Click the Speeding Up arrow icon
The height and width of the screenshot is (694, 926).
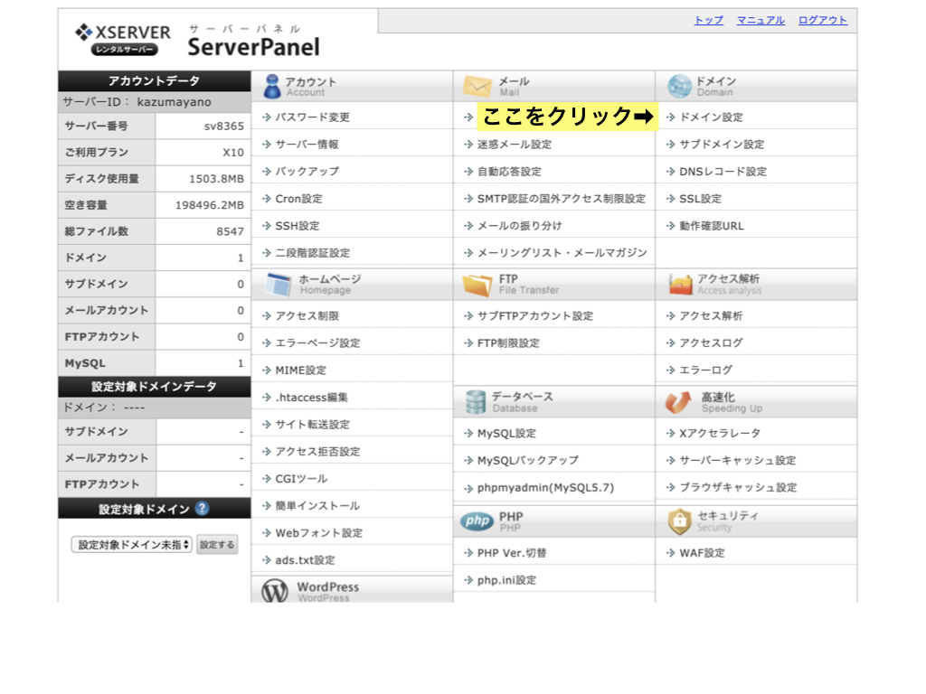(678, 402)
